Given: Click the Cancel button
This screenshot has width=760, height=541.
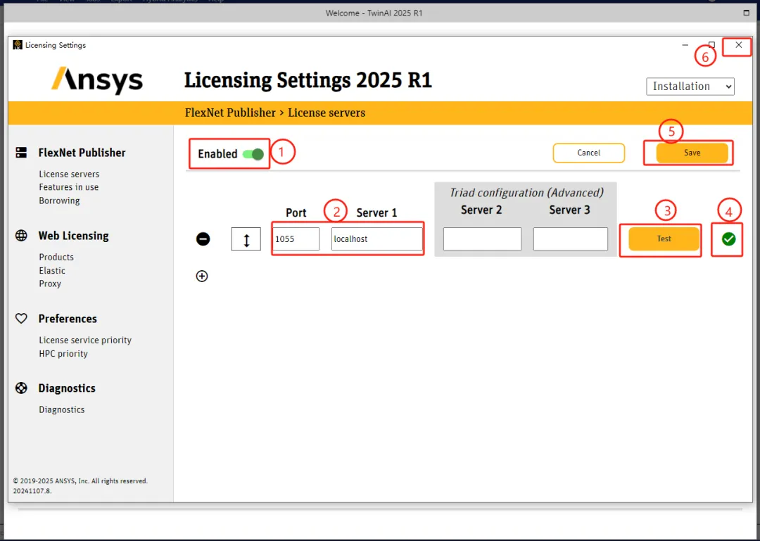Looking at the screenshot, I should (x=589, y=153).
